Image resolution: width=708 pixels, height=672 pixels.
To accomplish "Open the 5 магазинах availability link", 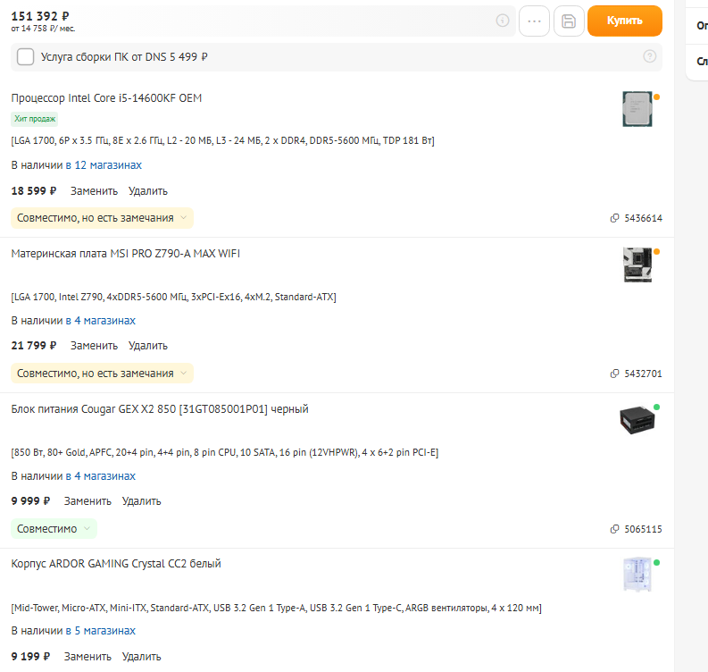I will (x=101, y=630).
